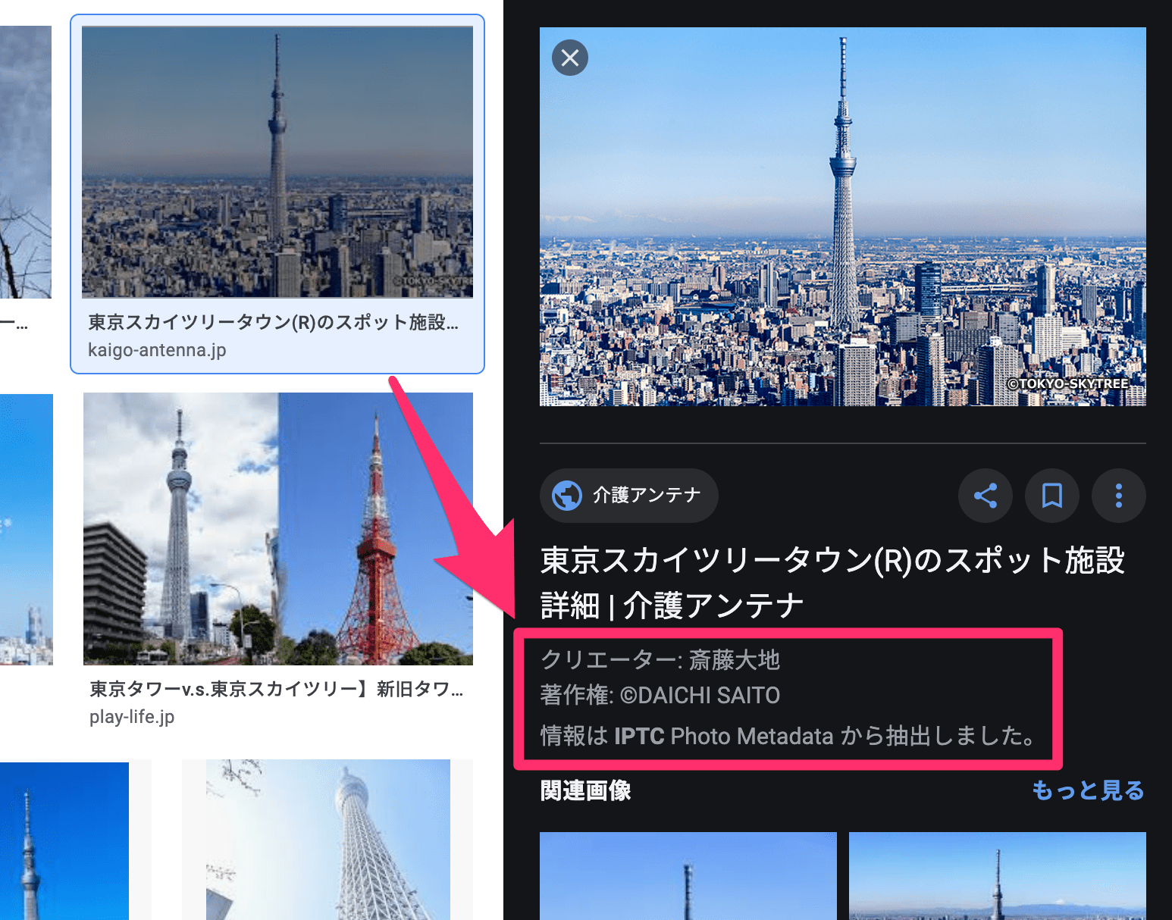Screen dimensions: 1172x920
Task: Click the play-life.jp source text
Action: click(x=132, y=717)
